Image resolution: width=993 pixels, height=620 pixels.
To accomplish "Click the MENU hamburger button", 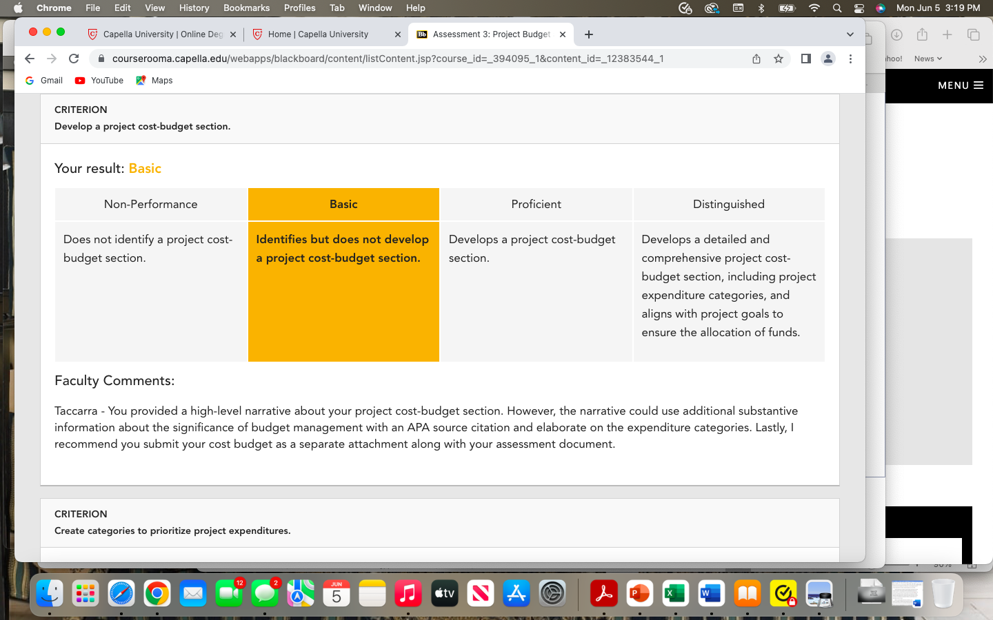I will point(960,85).
